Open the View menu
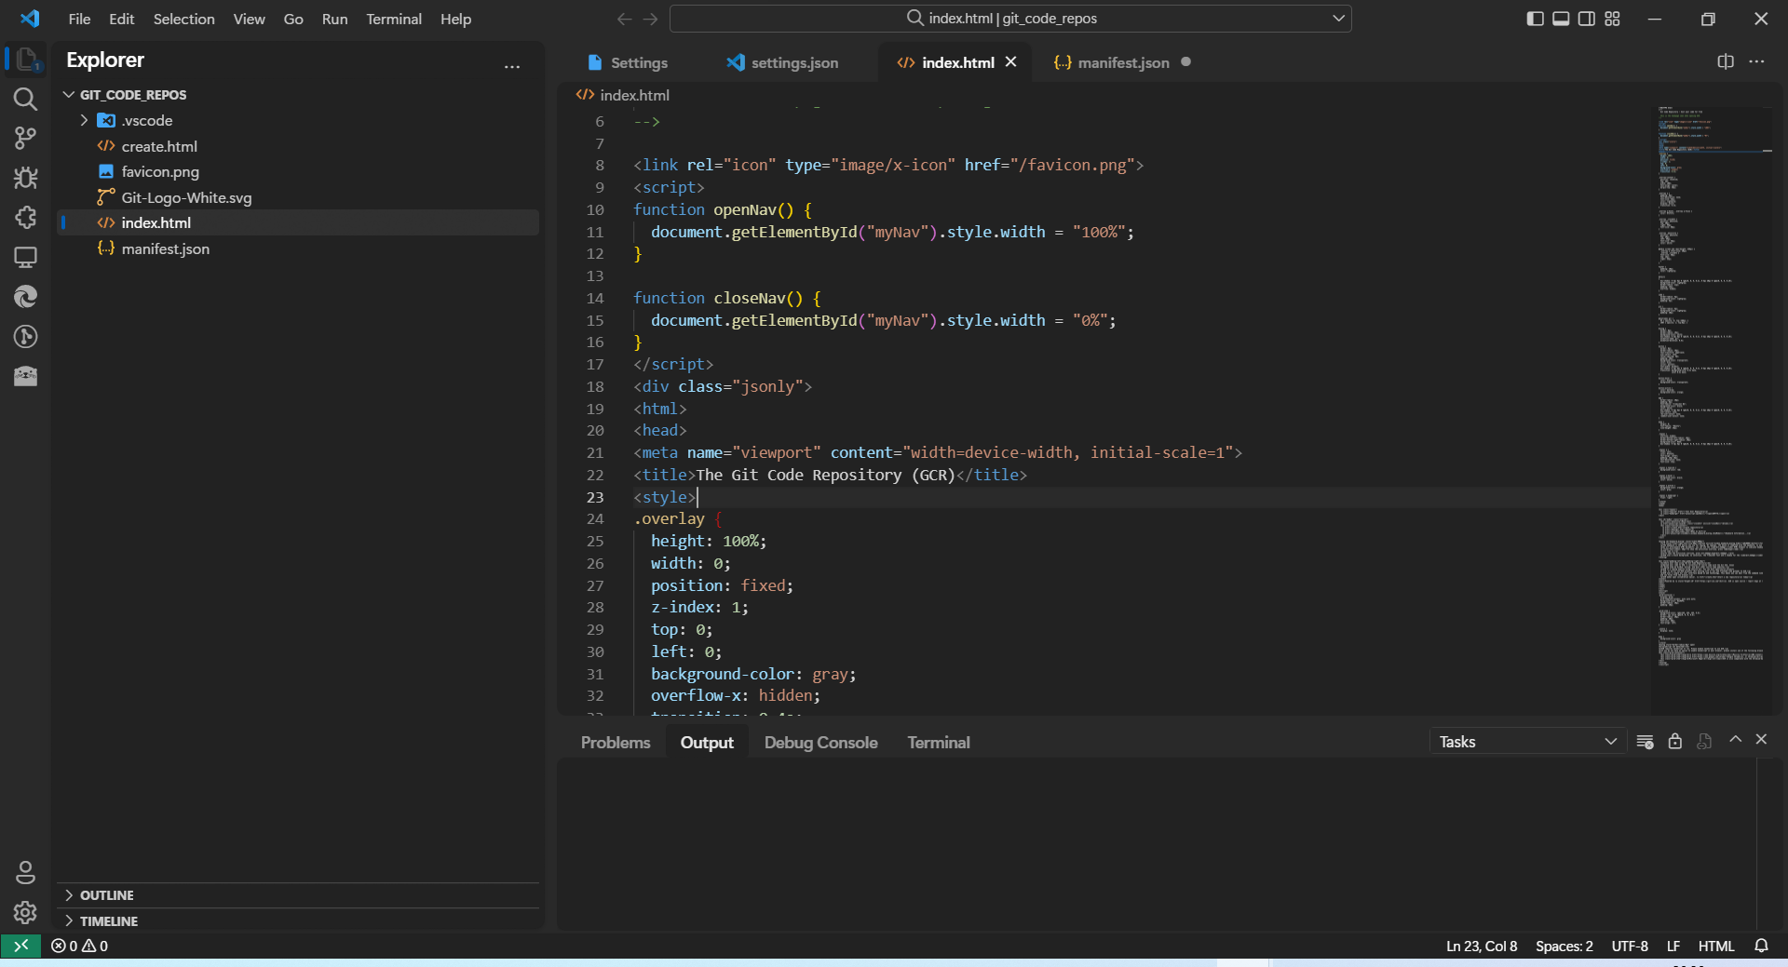The image size is (1788, 967). point(249,19)
